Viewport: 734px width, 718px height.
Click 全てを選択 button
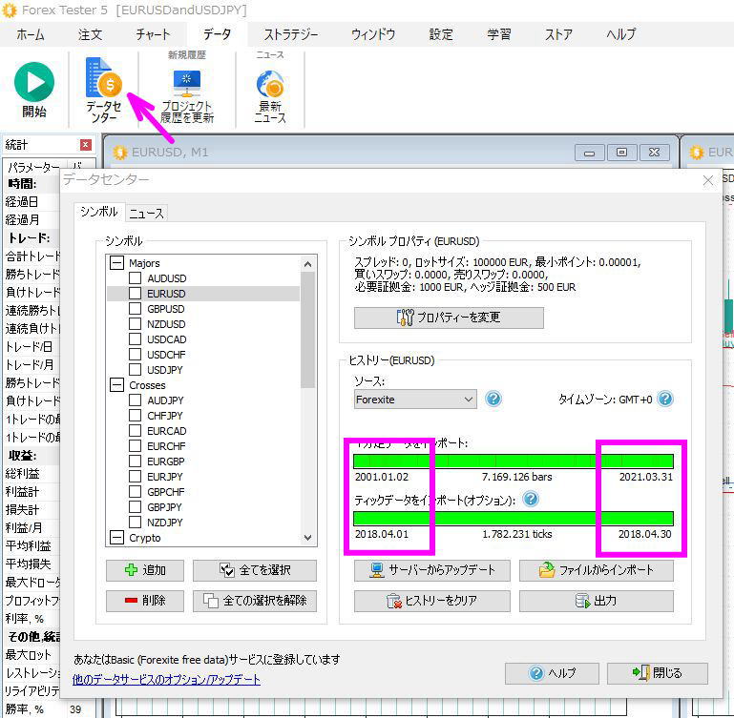point(255,570)
